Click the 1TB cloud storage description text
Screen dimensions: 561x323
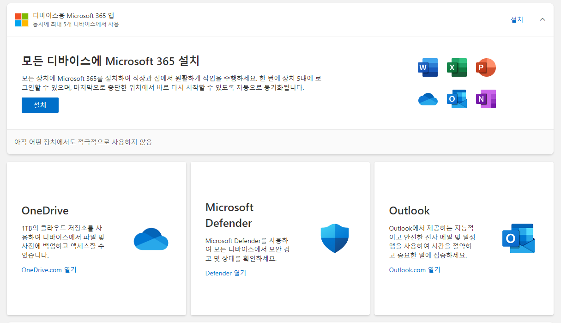click(x=63, y=242)
